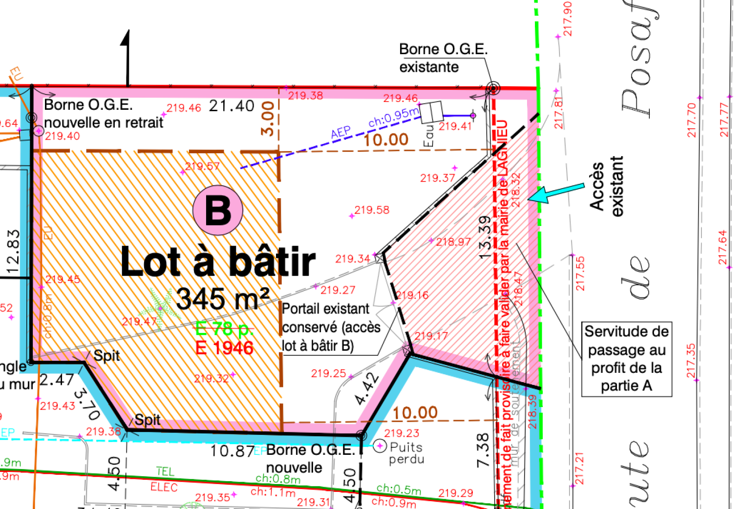Click the Portail existant conservé annotation

point(331,327)
